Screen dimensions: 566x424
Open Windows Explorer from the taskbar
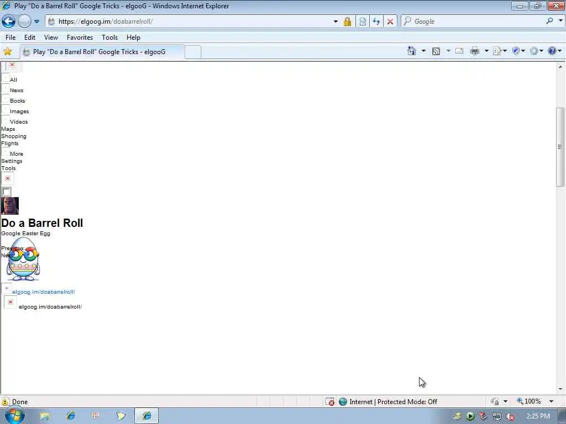coord(44,416)
